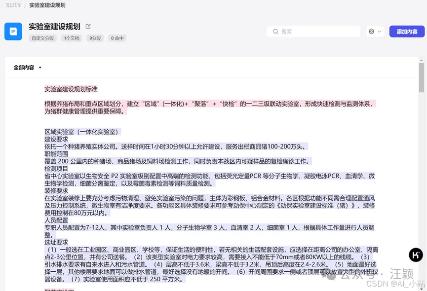This screenshot has height=291, width=427.
Task: Open the settings gear icon
Action: click(371, 32)
